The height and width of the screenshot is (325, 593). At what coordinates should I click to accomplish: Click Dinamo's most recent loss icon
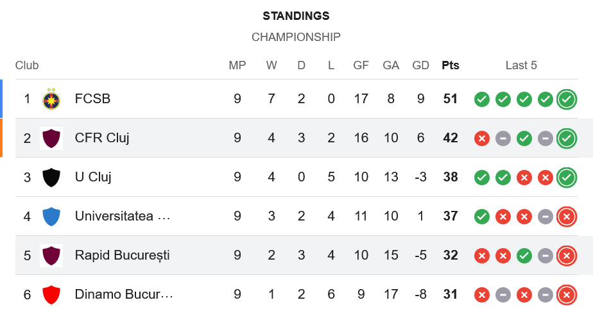[566, 294]
